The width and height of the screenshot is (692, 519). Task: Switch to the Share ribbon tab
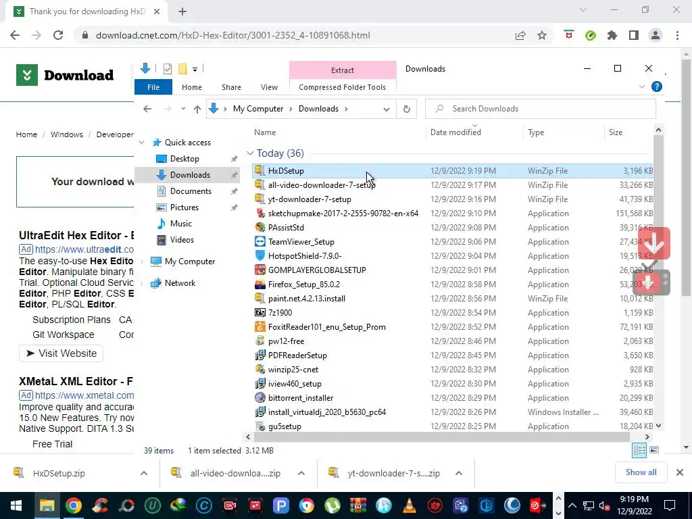click(231, 87)
